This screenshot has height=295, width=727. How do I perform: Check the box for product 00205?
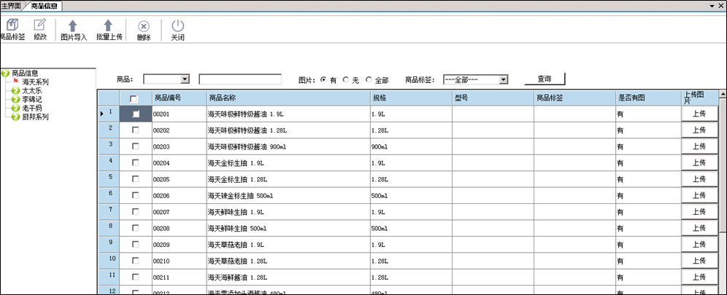click(135, 179)
